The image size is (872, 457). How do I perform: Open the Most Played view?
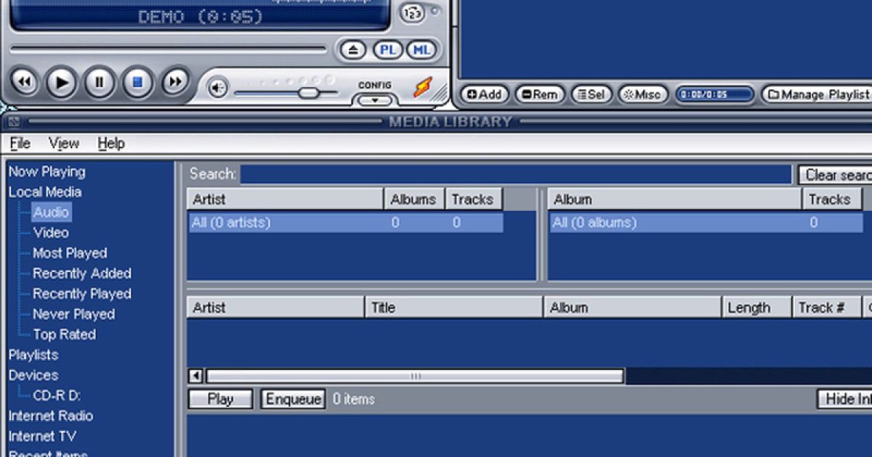pos(70,253)
